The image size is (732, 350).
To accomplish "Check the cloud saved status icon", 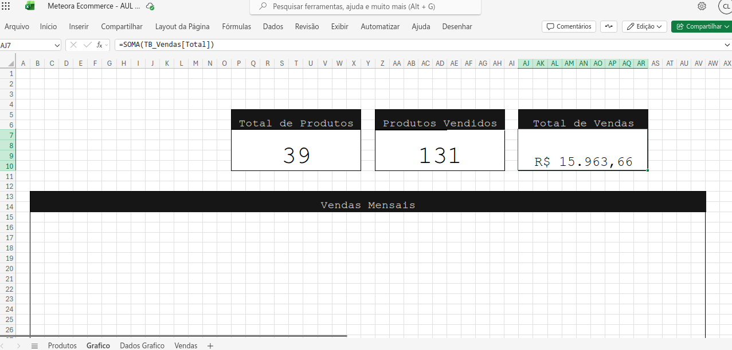I will coord(150,6).
